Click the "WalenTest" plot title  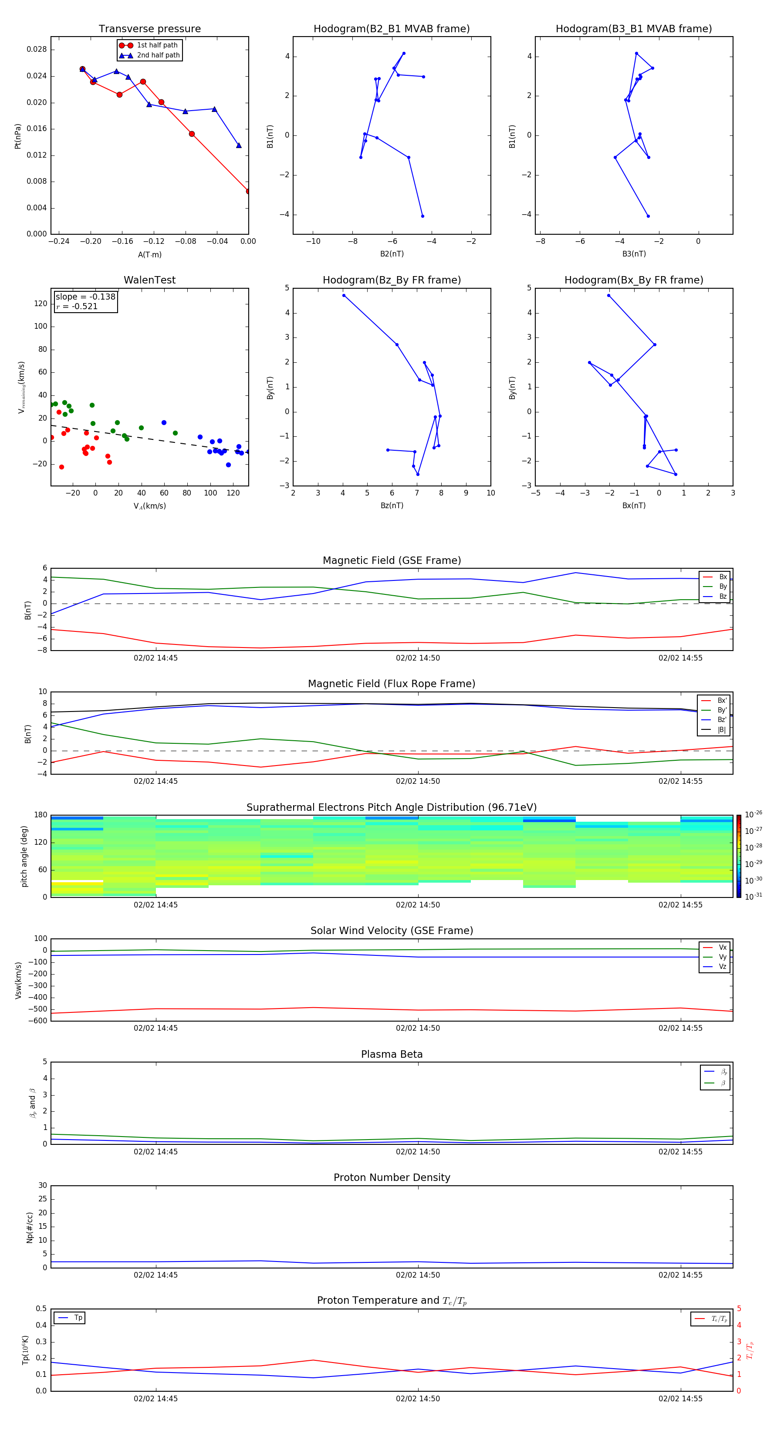pos(149,280)
